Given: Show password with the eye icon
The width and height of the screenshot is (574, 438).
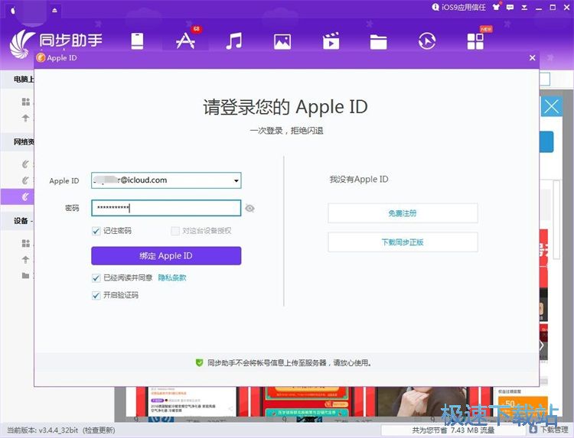Looking at the screenshot, I should click(x=250, y=208).
